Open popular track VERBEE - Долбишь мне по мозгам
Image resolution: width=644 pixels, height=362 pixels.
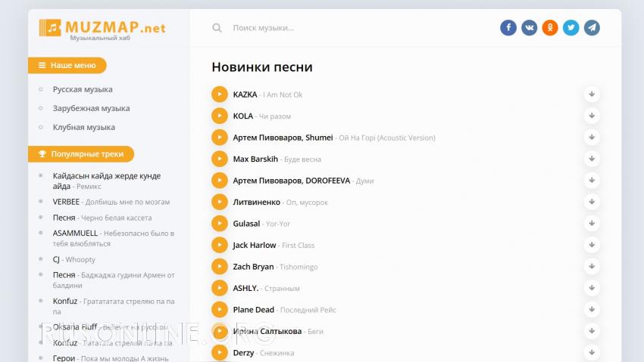111,202
